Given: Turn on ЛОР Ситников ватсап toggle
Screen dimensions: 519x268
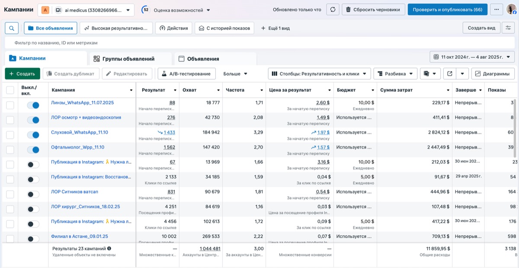Looking at the screenshot, I should coord(33,194).
